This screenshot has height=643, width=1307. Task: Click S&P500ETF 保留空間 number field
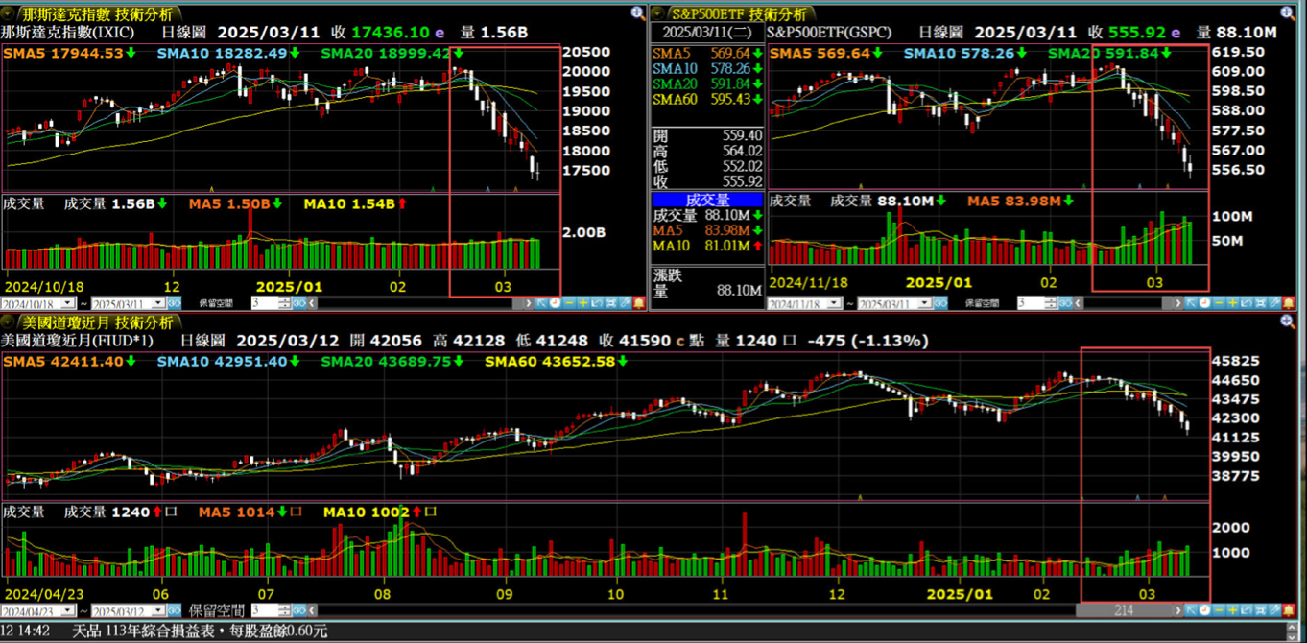[x=1030, y=303]
